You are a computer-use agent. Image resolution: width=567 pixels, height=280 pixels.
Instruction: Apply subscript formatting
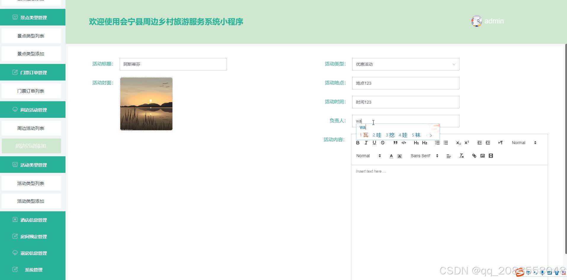pos(458,143)
